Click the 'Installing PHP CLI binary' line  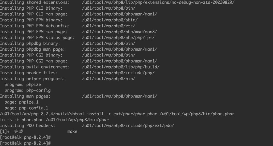(x=67, y=8)
